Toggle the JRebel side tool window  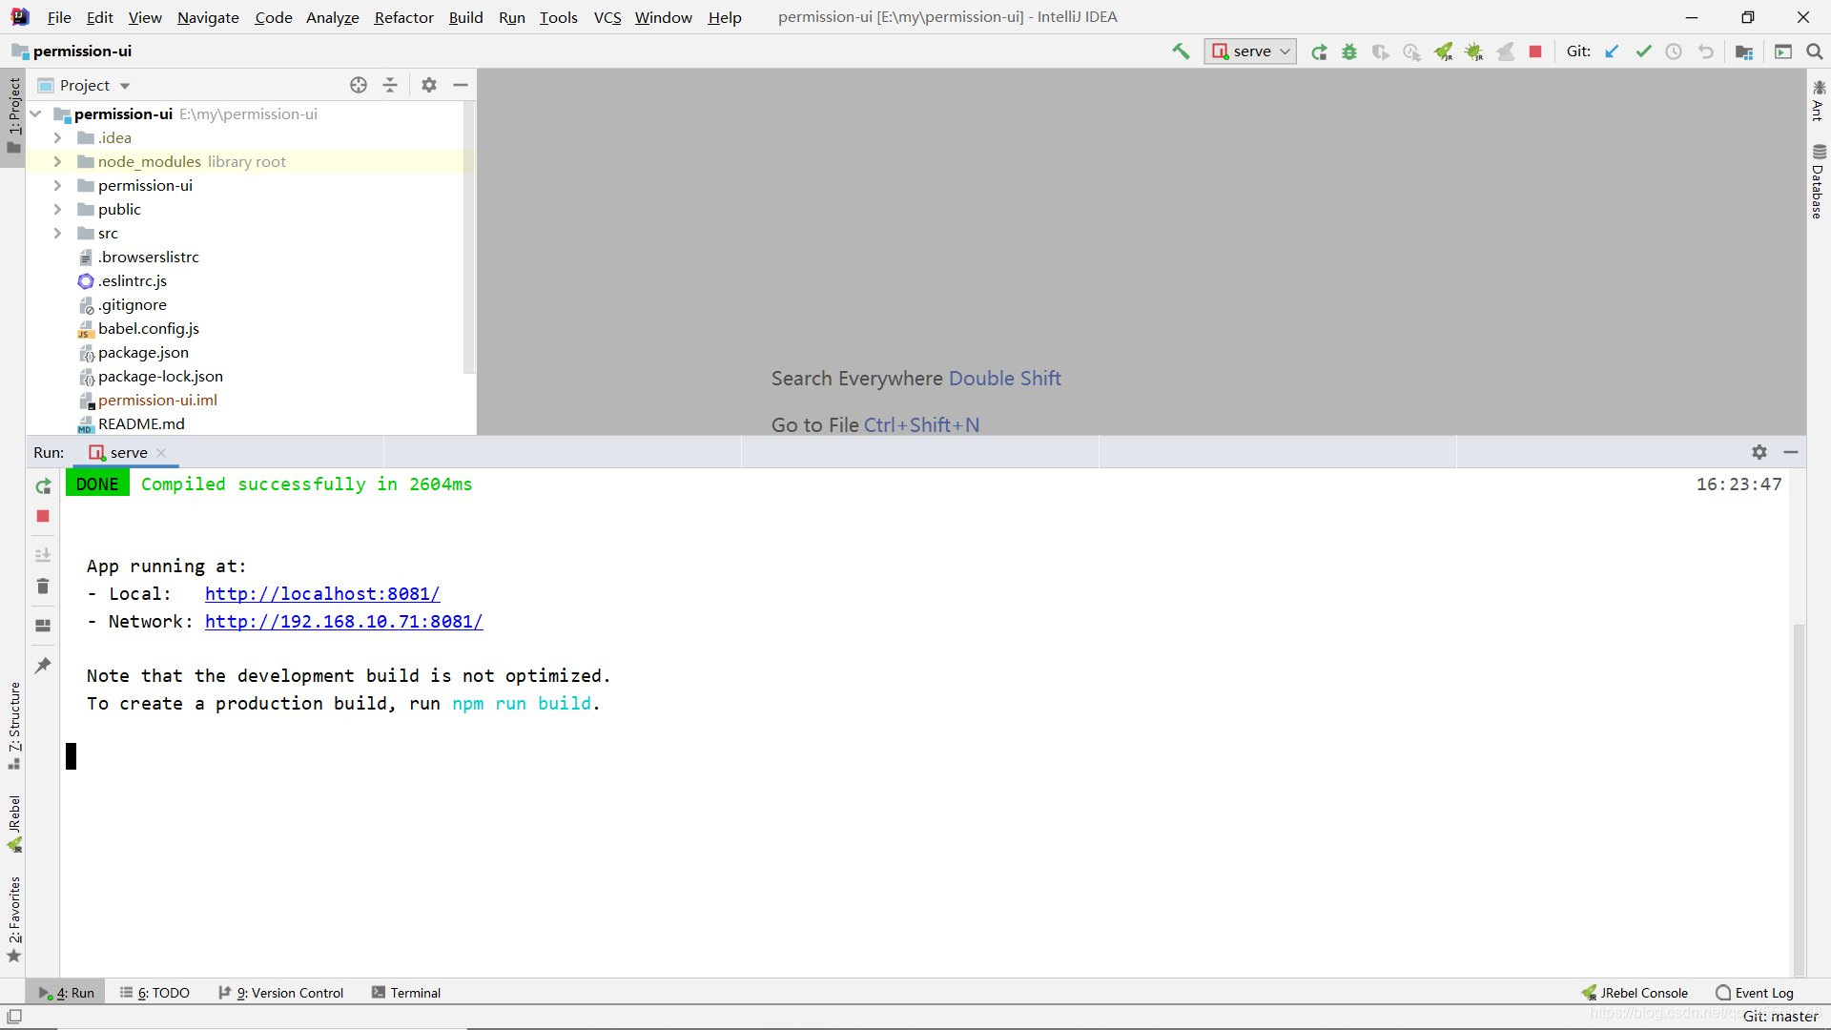click(13, 824)
